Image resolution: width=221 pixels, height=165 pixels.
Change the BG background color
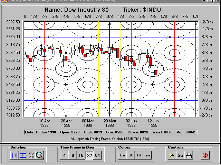click(131, 155)
